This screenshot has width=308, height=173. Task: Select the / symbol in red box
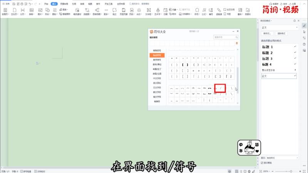click(220, 88)
